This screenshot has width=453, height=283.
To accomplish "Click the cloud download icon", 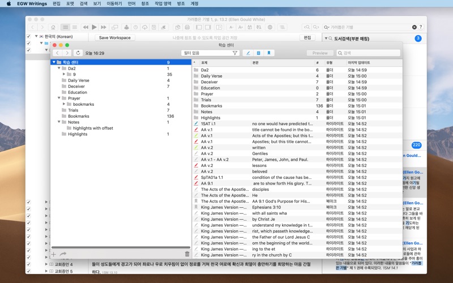I will (145, 27).
